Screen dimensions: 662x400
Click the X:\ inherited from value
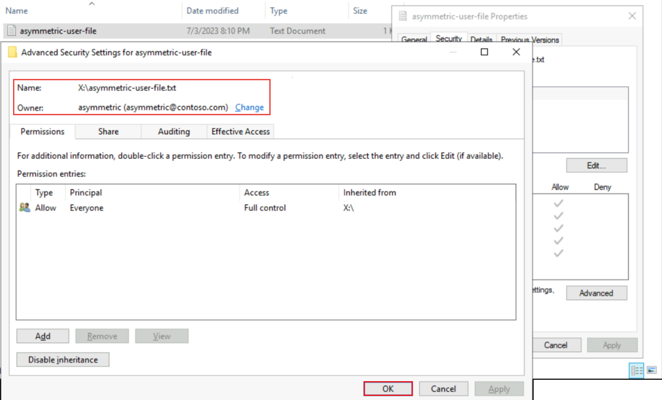(349, 208)
